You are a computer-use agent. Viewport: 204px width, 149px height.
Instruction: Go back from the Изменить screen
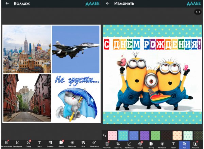tap(107, 3)
